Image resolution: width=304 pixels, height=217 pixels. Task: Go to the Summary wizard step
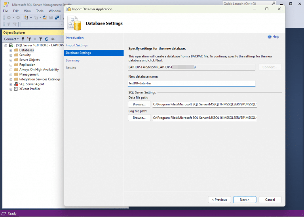72,61
